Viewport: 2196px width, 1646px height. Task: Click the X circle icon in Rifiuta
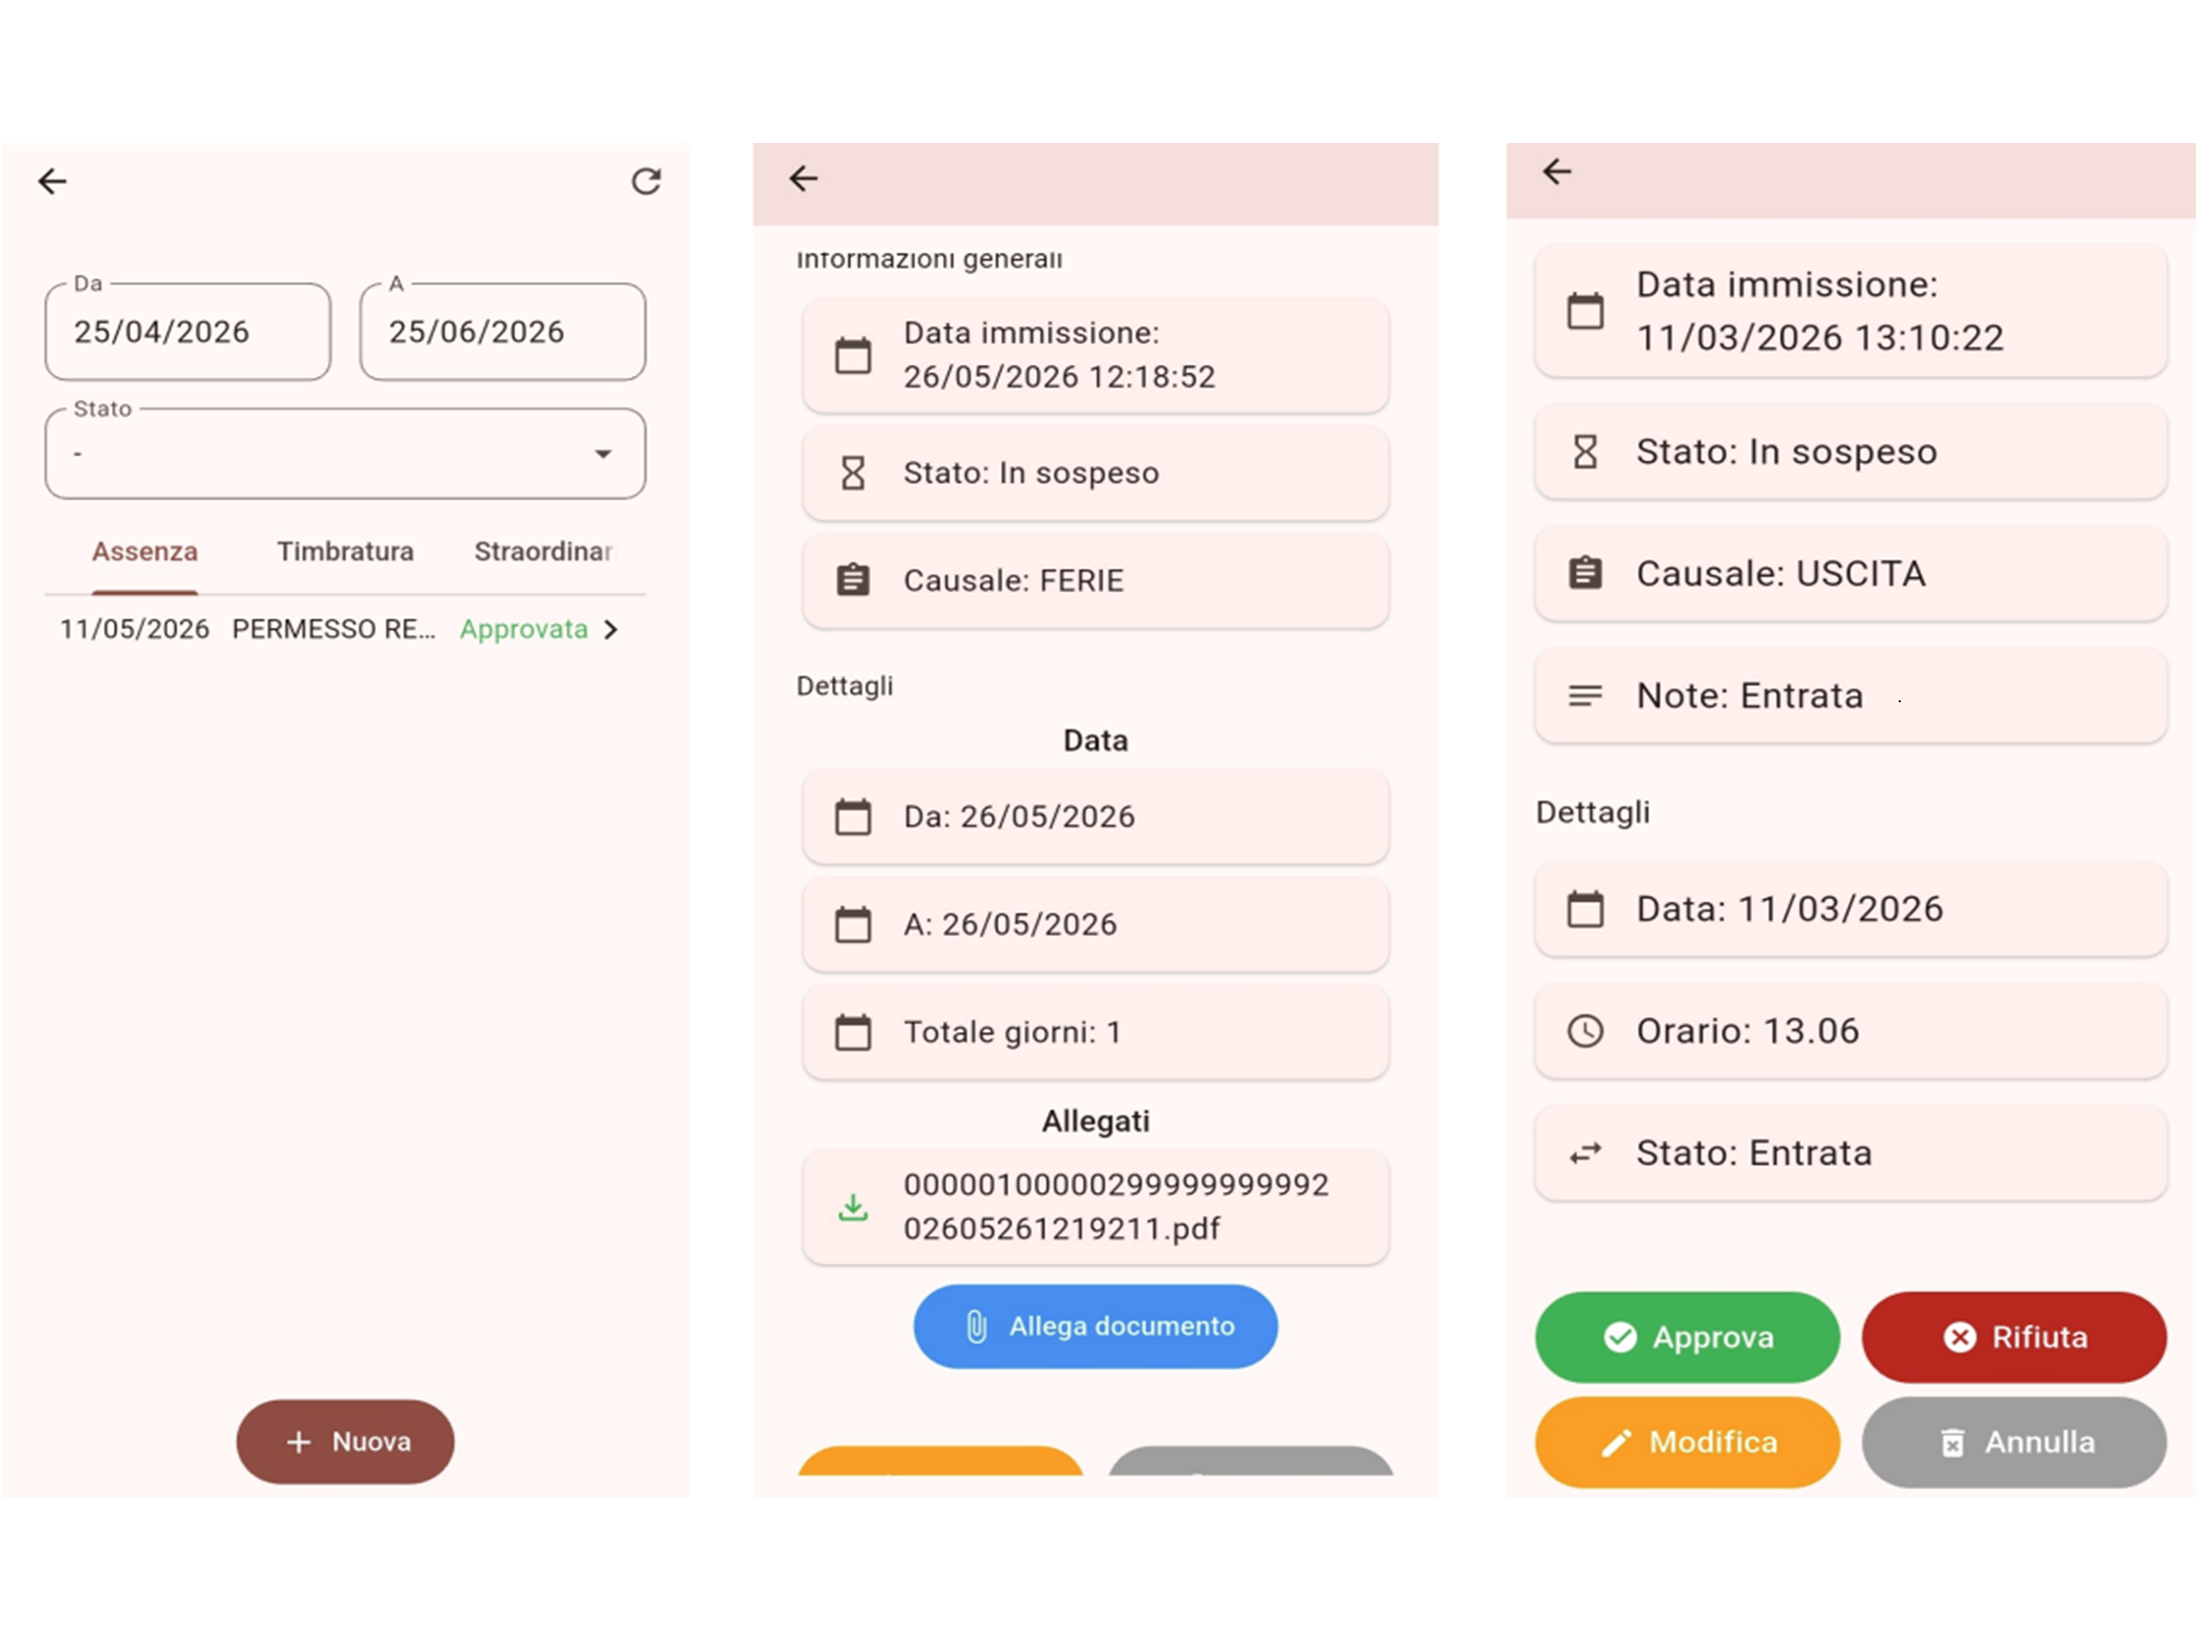(1960, 1337)
